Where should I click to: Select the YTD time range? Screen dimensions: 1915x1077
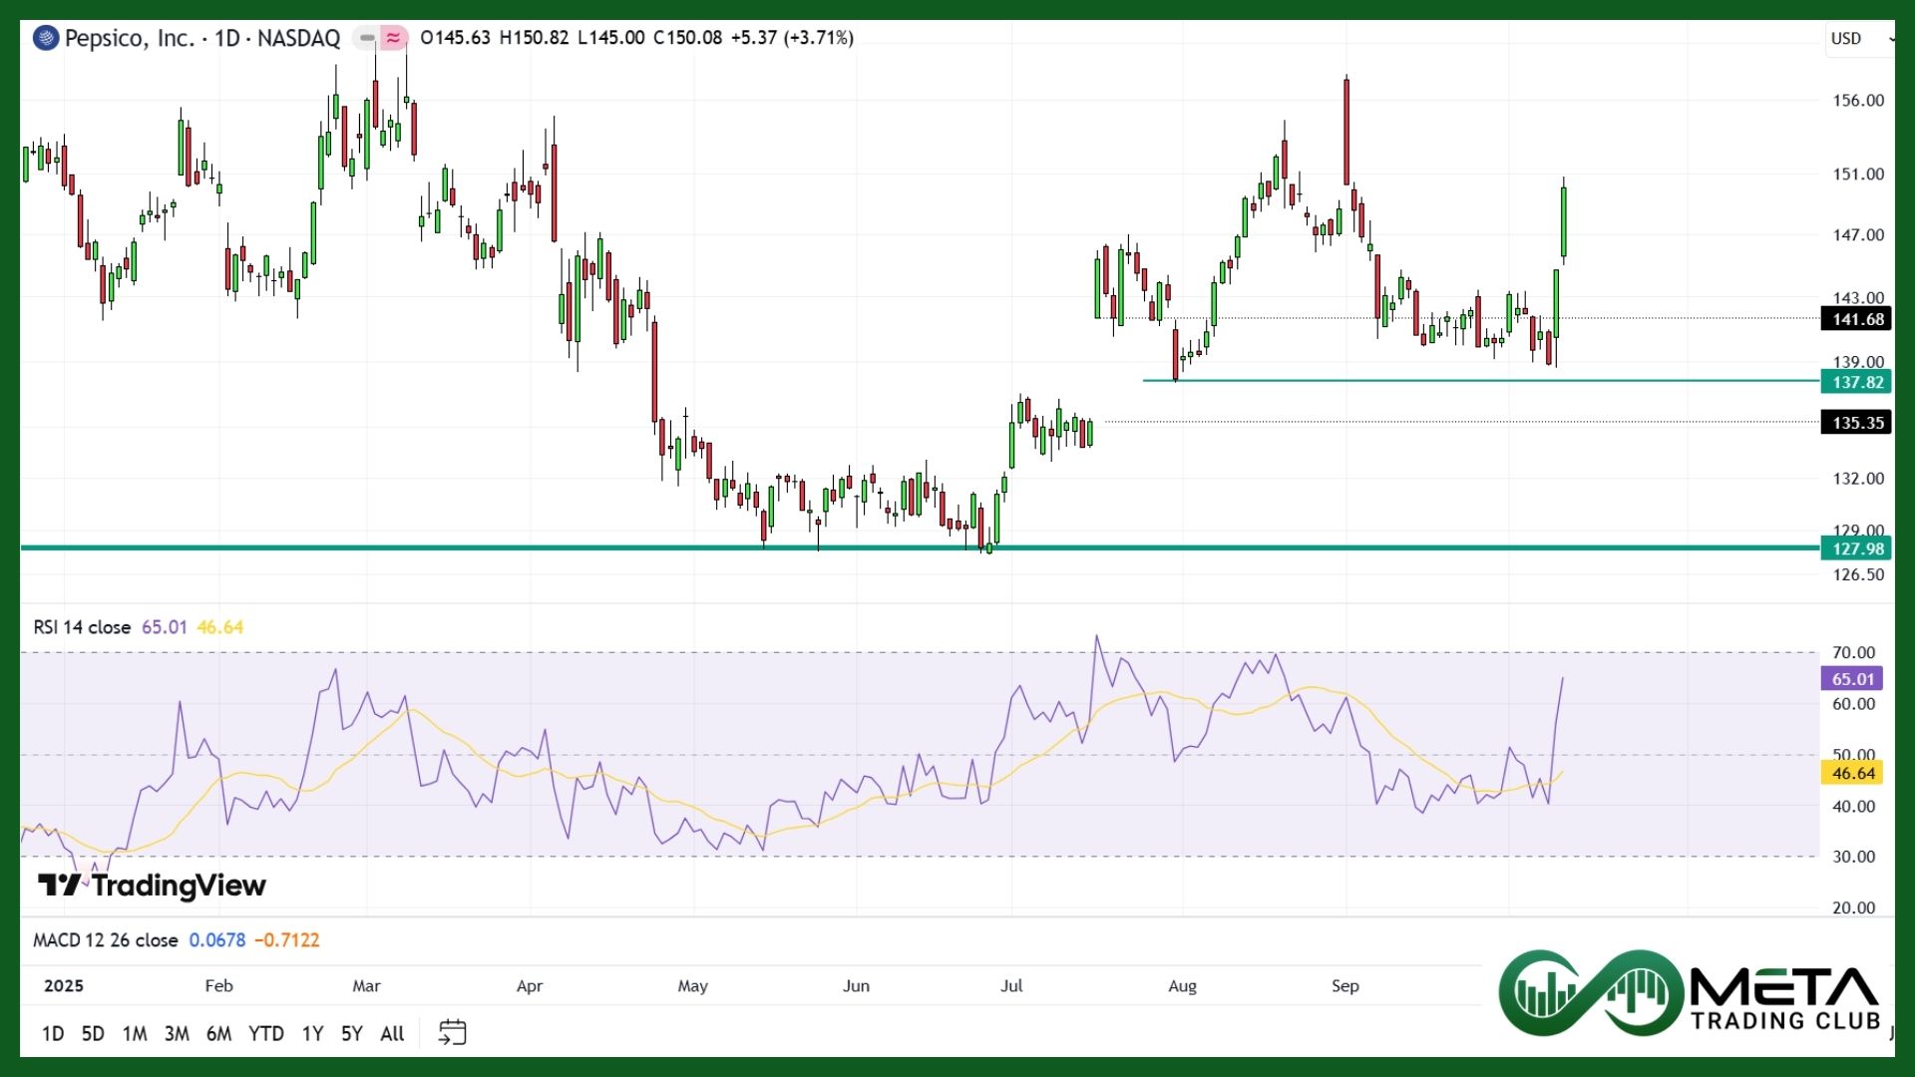tap(265, 1033)
